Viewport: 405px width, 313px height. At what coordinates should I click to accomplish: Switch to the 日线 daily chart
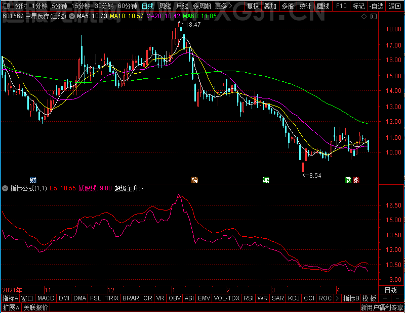tap(148, 6)
